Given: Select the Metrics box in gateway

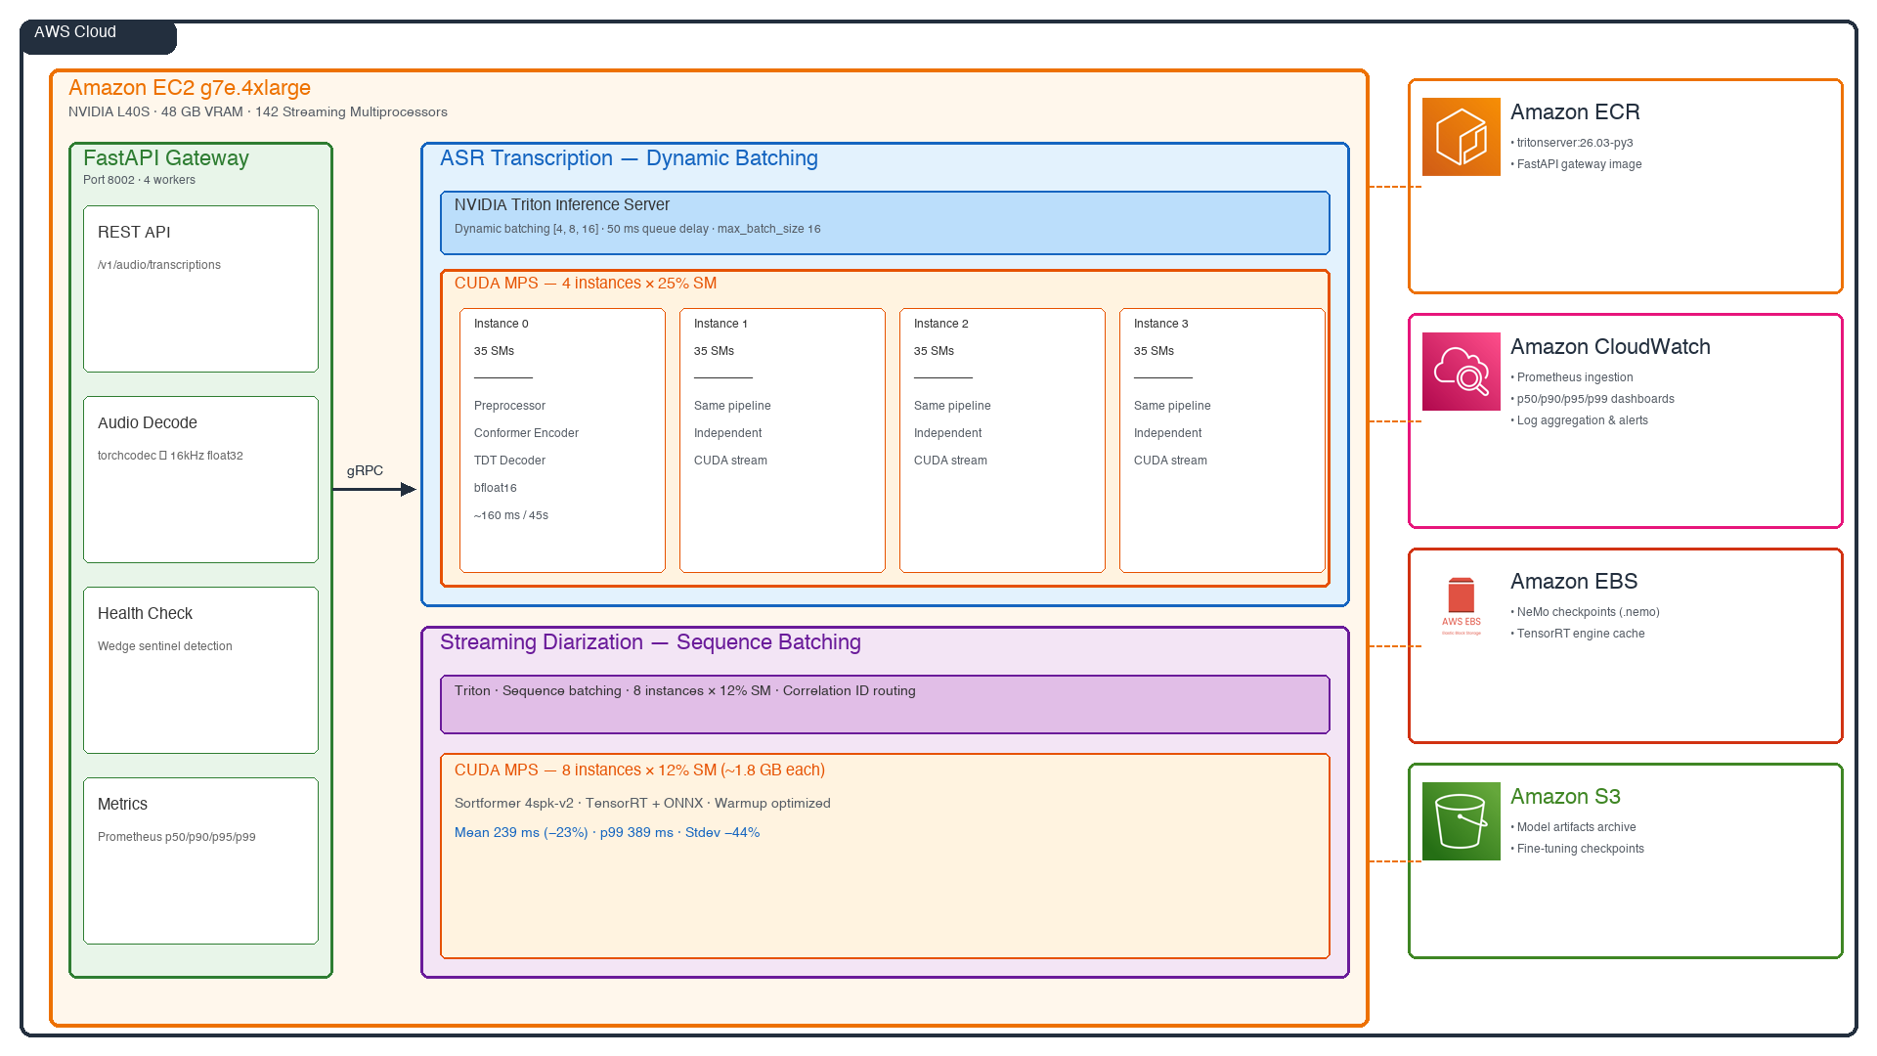Looking at the screenshot, I should [x=200, y=860].
